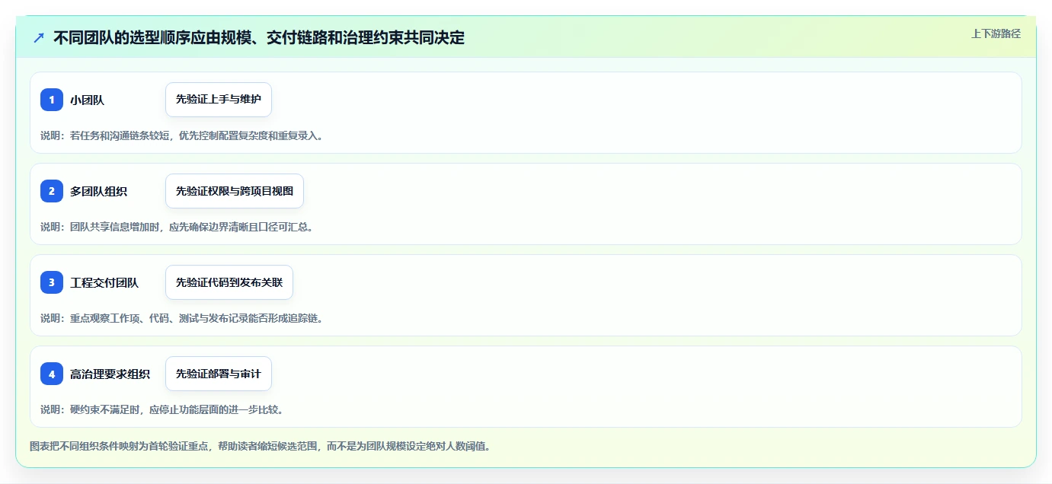Click the number 2 badge for 多团队组织
The width and height of the screenshot is (1052, 484).
click(x=52, y=191)
